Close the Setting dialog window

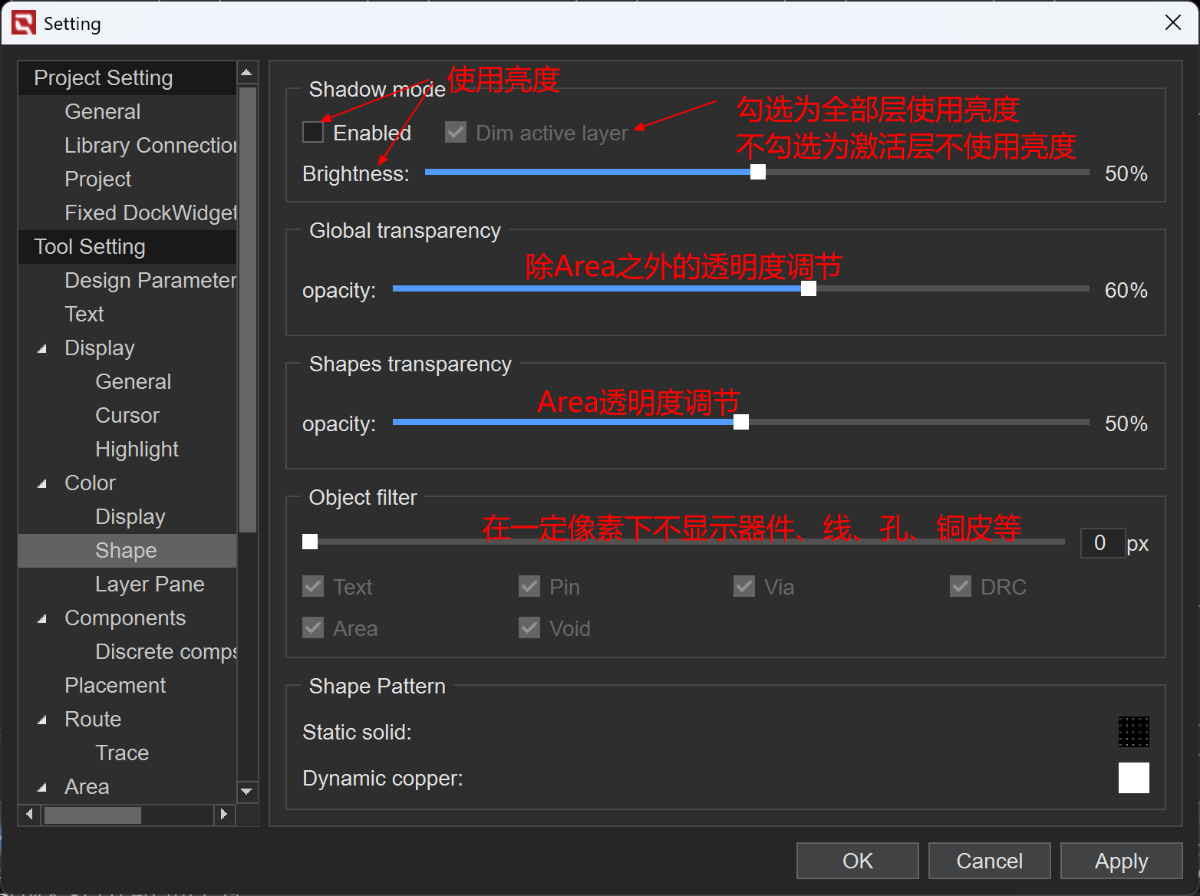click(x=1172, y=23)
